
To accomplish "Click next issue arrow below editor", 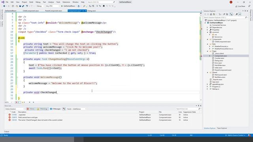I will [33, 102].
